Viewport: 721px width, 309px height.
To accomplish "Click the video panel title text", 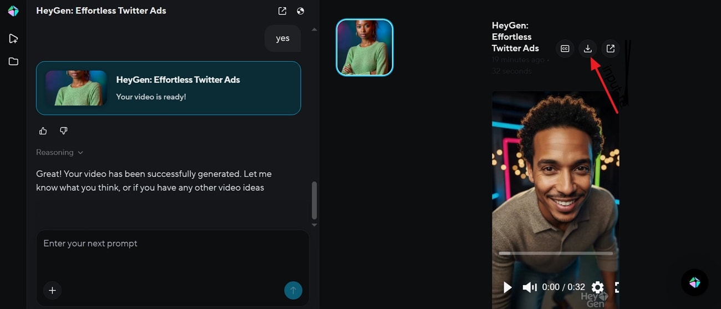I will pos(515,37).
